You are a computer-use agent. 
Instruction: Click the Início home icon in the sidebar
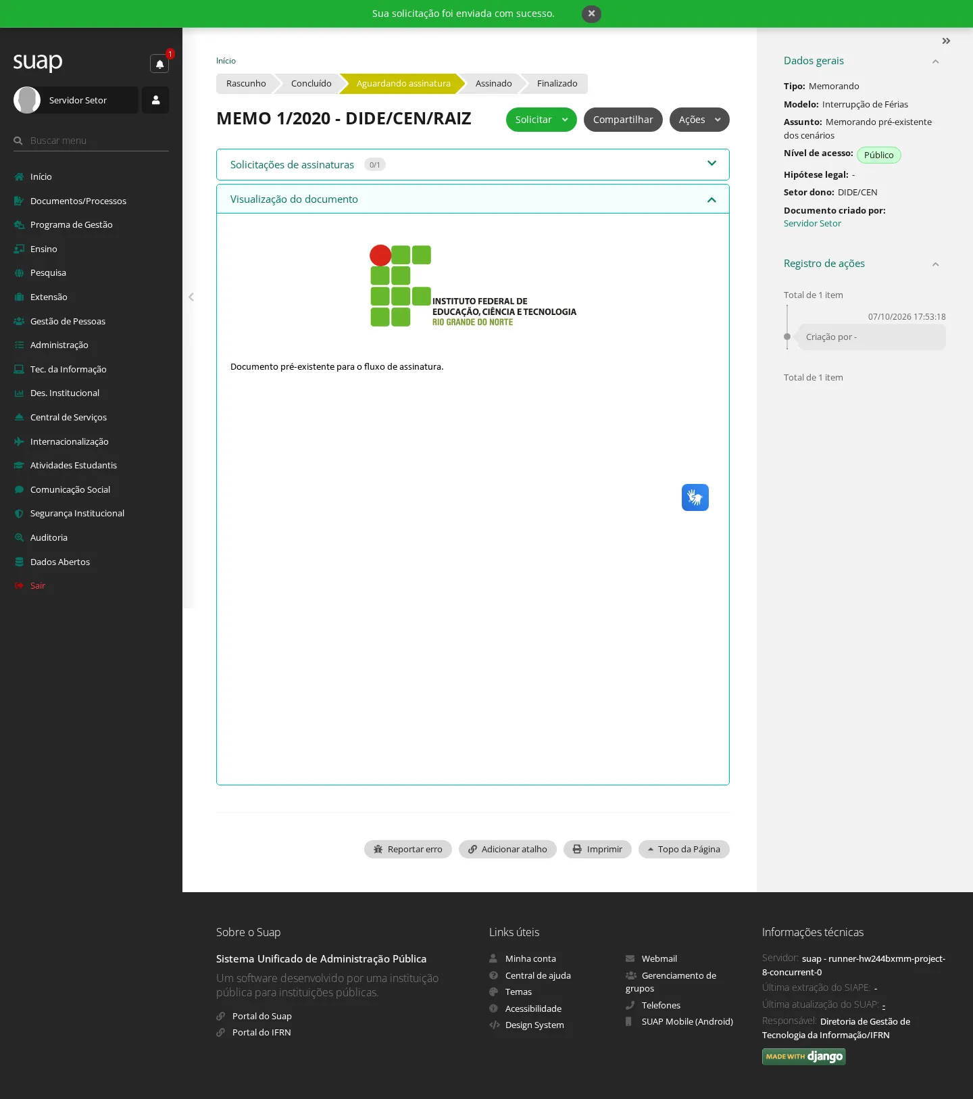(19, 176)
